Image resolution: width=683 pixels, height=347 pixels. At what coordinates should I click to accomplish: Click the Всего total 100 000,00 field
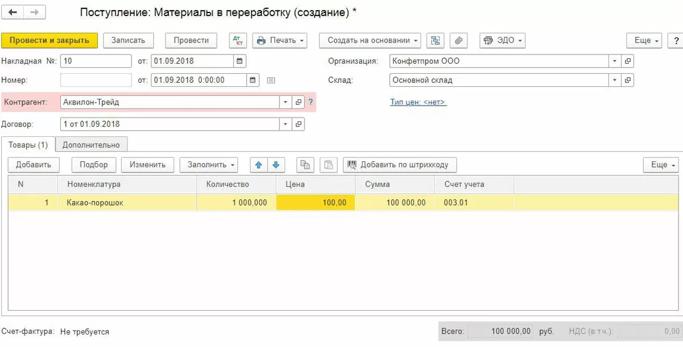click(501, 331)
